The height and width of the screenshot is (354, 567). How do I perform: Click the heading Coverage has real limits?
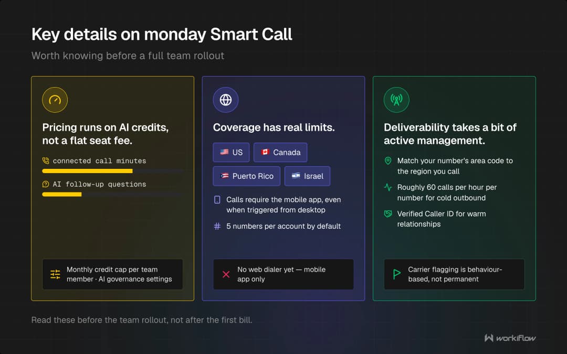coord(274,127)
